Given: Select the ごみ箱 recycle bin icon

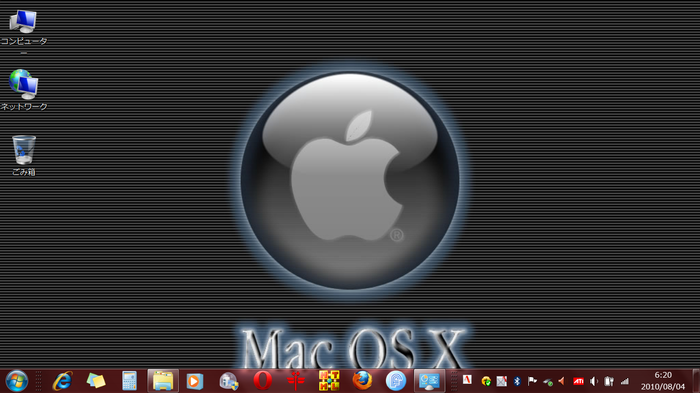Looking at the screenshot, I should pyautogui.click(x=24, y=156).
